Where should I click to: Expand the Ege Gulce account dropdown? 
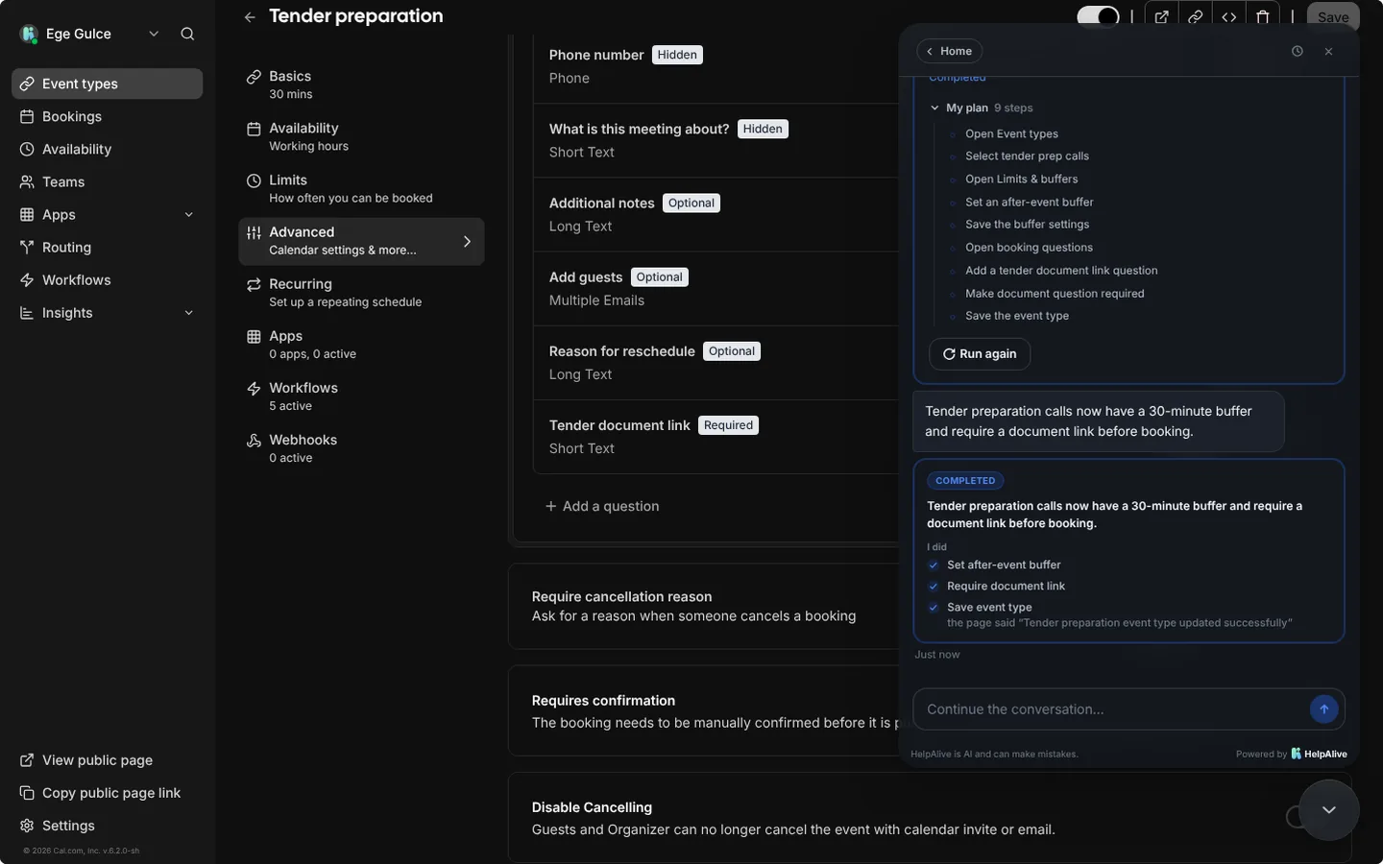pyautogui.click(x=90, y=34)
